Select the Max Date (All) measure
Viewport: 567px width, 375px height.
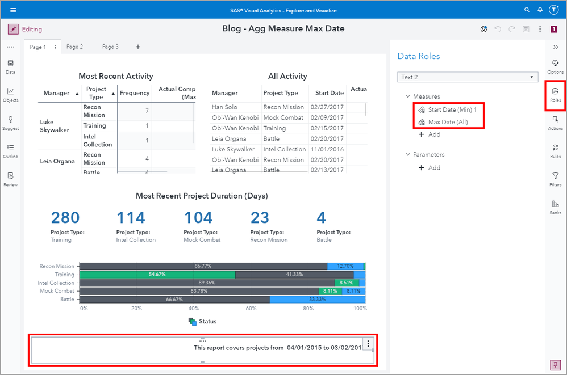pyautogui.click(x=448, y=122)
